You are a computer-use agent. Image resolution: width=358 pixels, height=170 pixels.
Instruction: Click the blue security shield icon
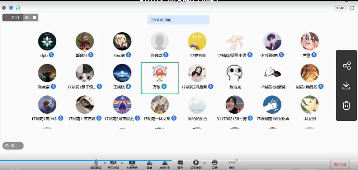coord(11,8)
